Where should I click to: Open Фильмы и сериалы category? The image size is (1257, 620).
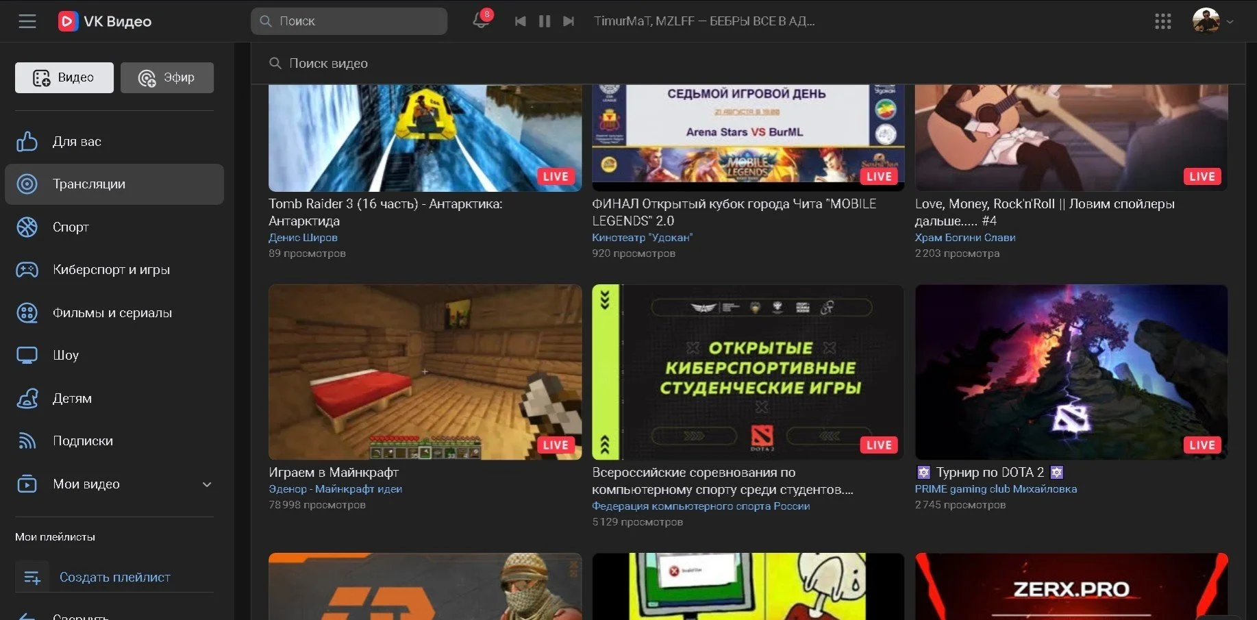(x=114, y=312)
